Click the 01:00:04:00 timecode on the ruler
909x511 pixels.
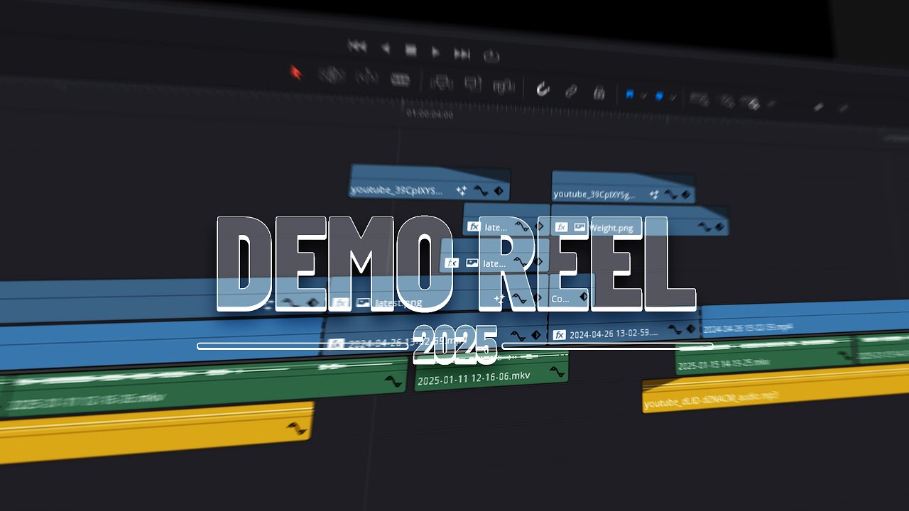pyautogui.click(x=429, y=114)
